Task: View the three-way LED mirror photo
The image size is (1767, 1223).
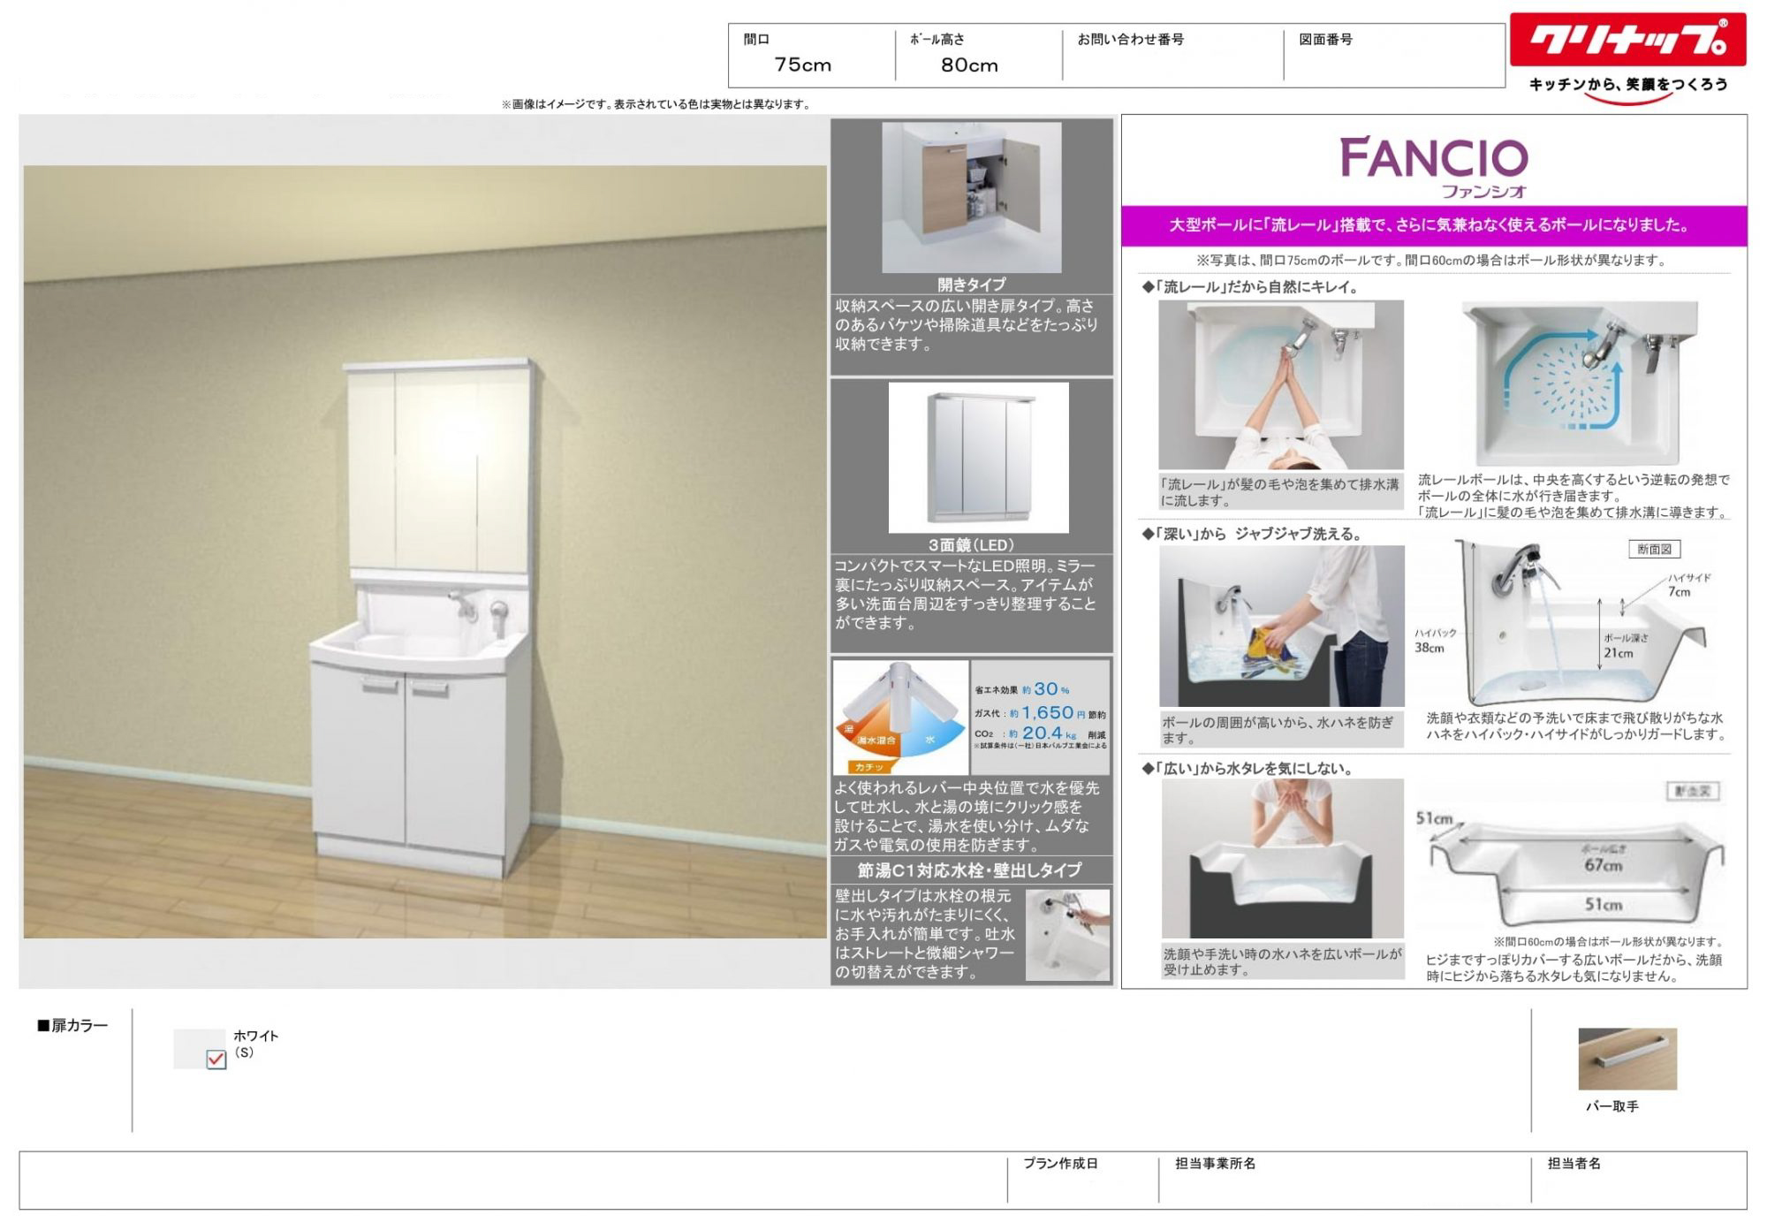Action: (978, 458)
